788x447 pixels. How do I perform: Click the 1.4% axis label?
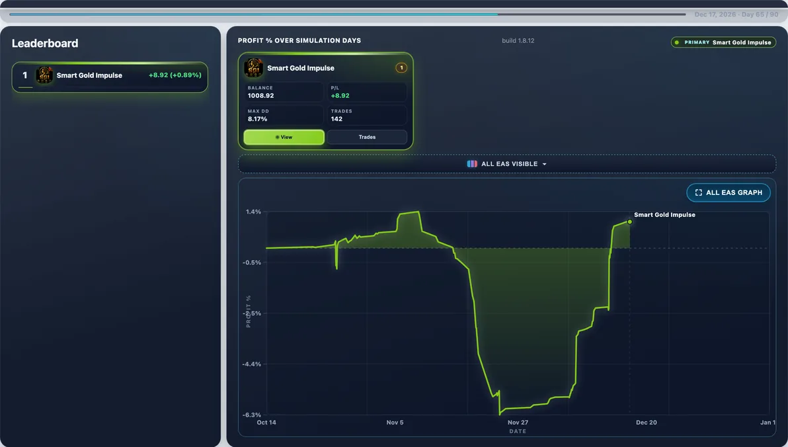point(253,212)
